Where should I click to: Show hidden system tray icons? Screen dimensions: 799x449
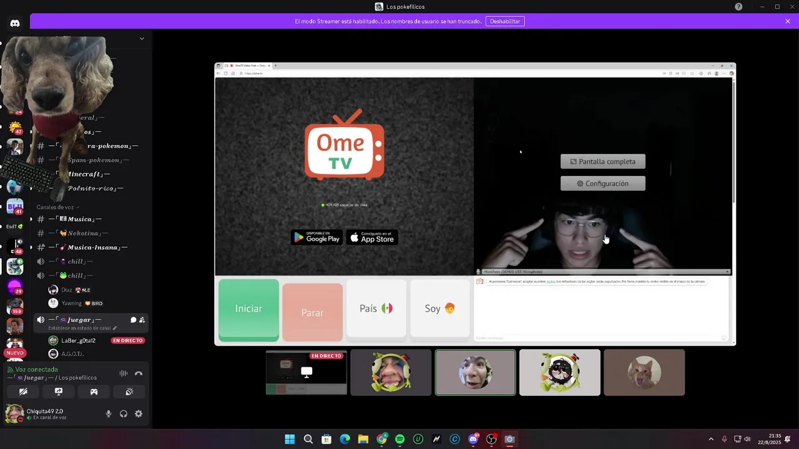pyautogui.click(x=711, y=439)
